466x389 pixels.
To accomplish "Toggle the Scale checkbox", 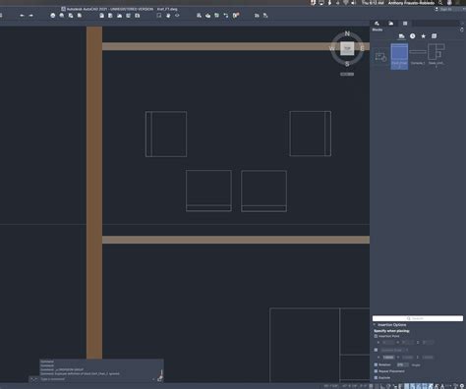I will click(376, 350).
